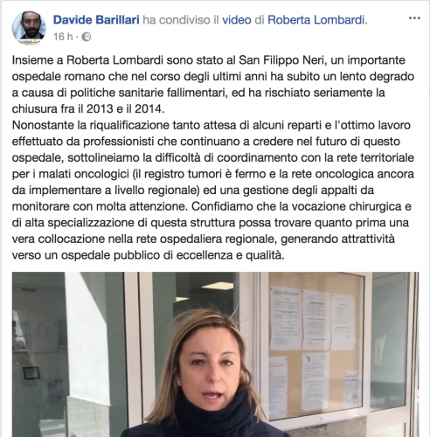430x437 pixels.
Task: Follow the "video" link in post header
Action: click(237, 20)
